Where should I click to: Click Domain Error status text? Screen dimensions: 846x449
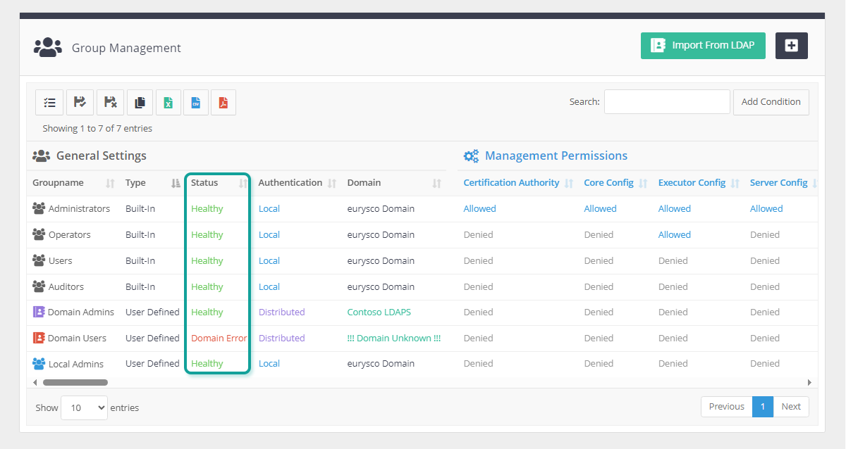click(219, 338)
